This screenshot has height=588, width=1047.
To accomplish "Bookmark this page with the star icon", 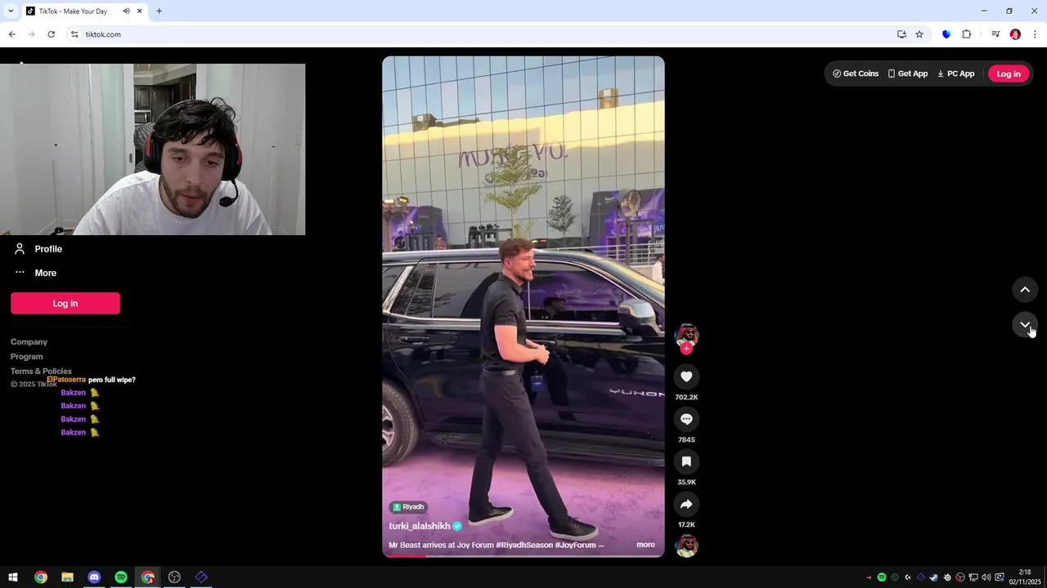I will point(919,34).
